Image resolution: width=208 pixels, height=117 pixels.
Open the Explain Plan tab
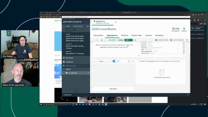pyautogui.click(x=136, y=35)
